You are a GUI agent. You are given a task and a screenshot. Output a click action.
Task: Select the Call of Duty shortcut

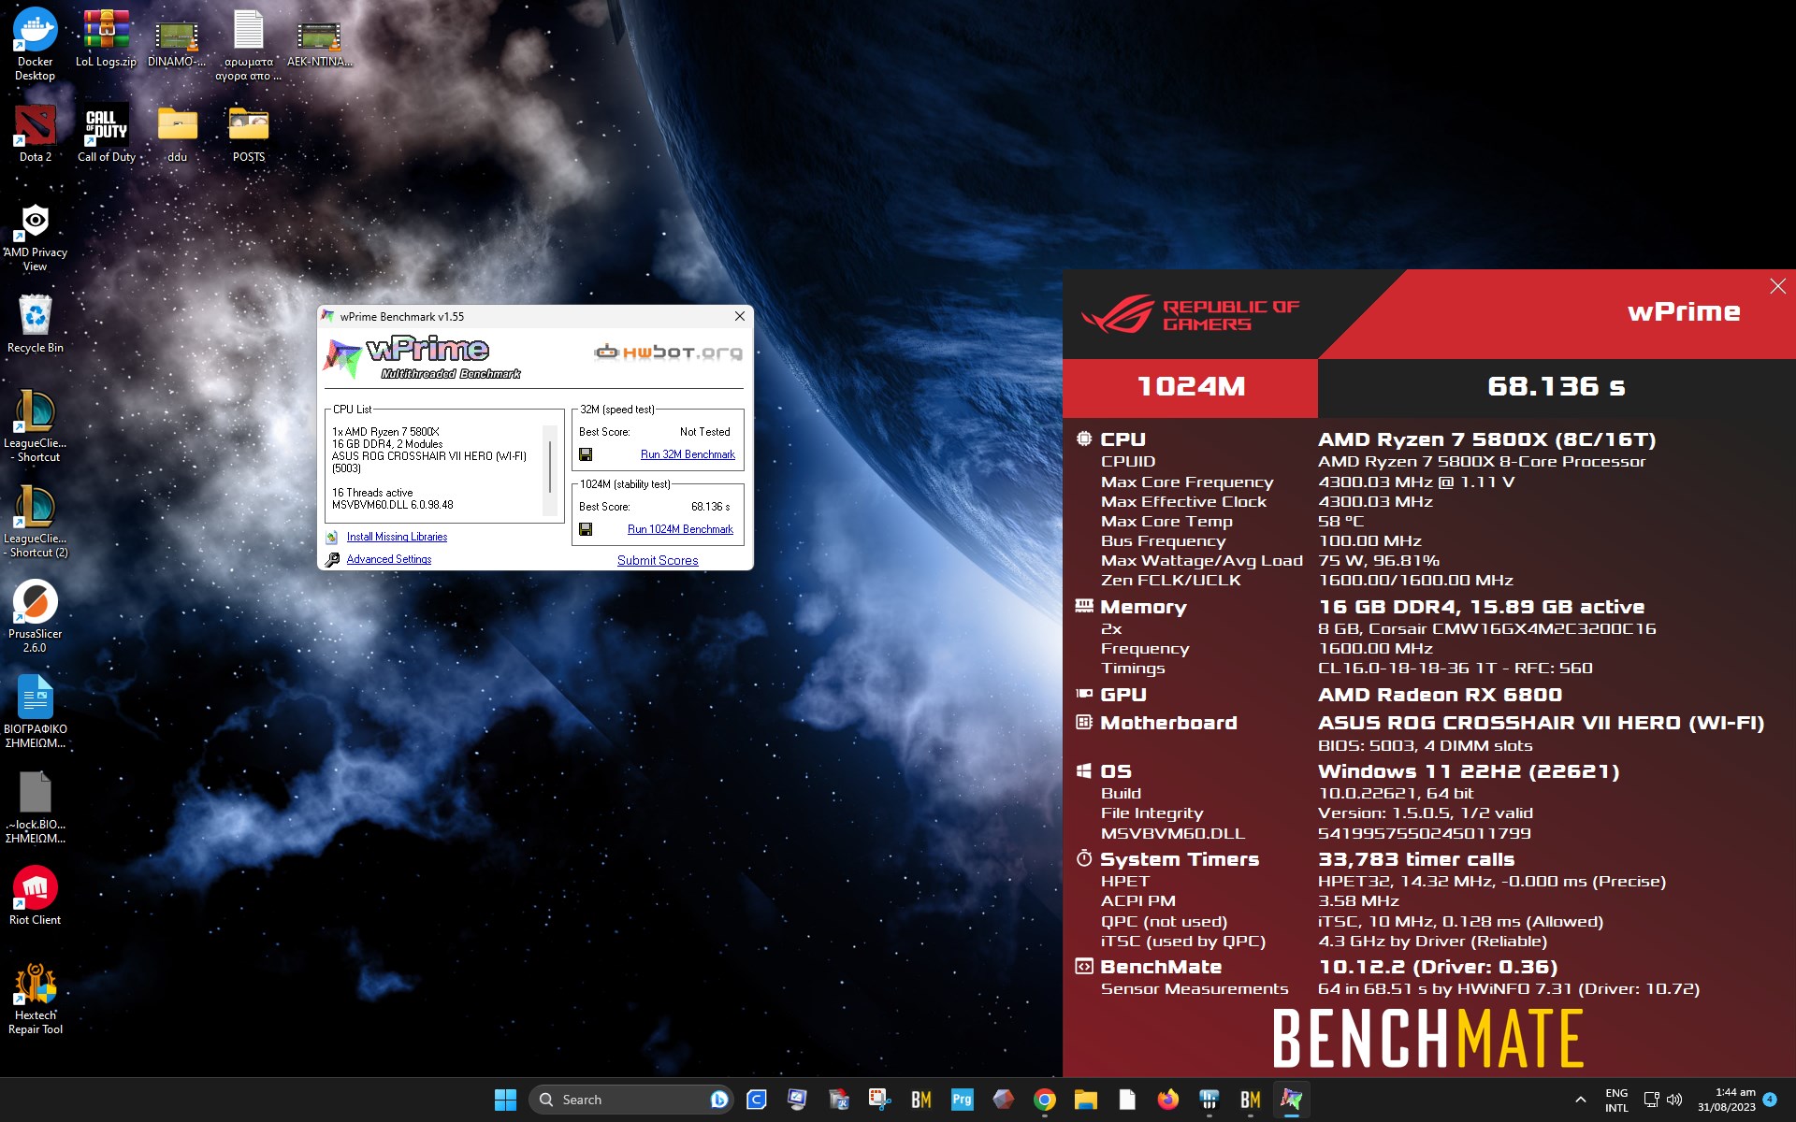(x=106, y=133)
